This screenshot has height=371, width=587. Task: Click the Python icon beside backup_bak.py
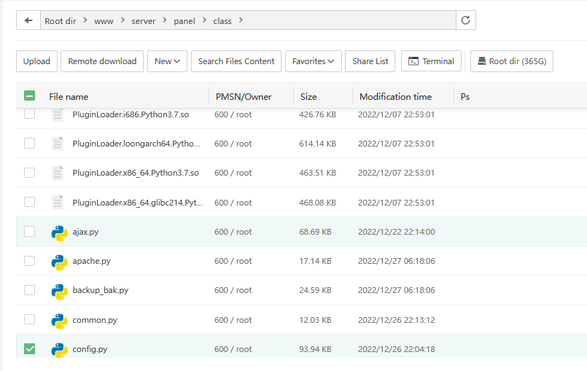(59, 291)
